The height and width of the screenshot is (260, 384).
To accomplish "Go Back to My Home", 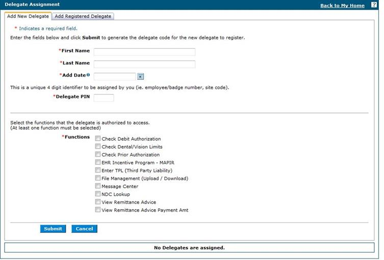I will tap(342, 6).
